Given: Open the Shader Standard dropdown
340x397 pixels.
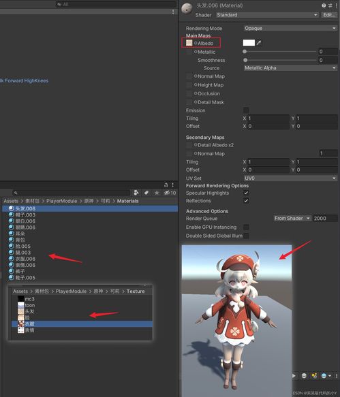Looking at the screenshot, I should (267, 15).
